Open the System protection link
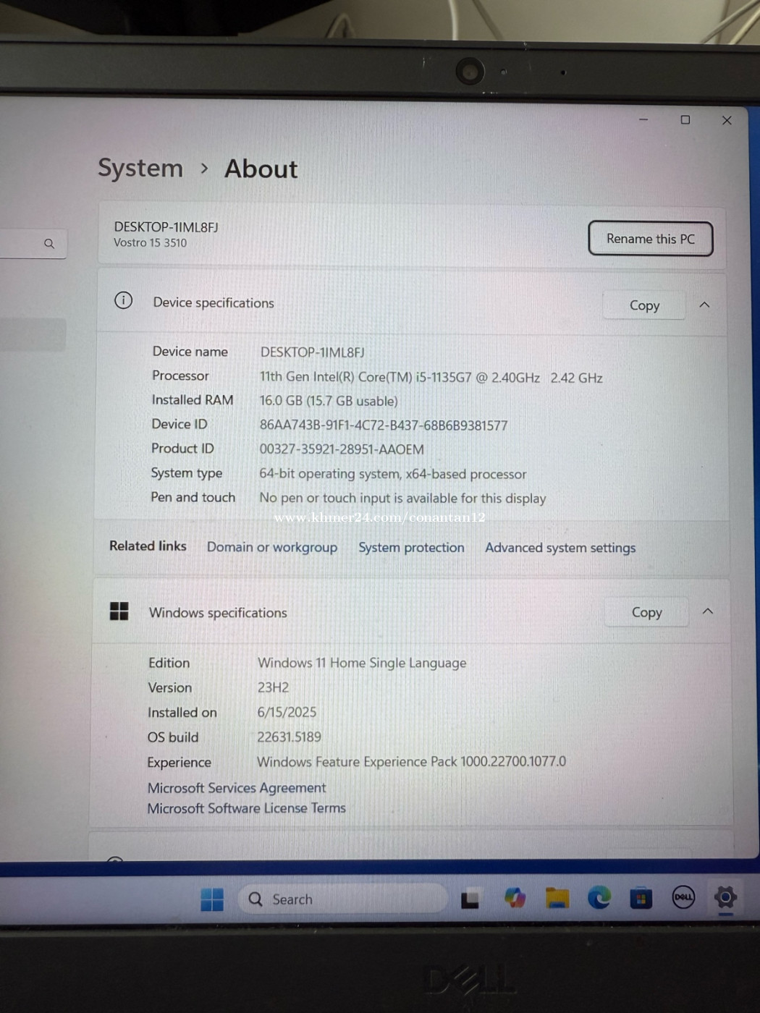This screenshot has width=760, height=1013. click(411, 548)
